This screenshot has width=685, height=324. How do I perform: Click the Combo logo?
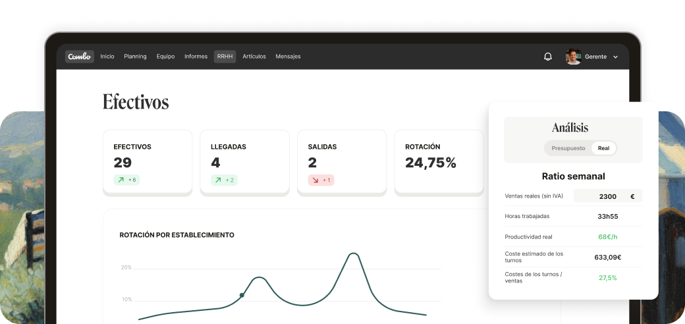[80, 57]
